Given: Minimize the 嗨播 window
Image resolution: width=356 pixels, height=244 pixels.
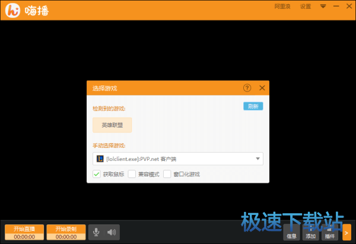Looking at the screenshot, I should click(x=336, y=6).
